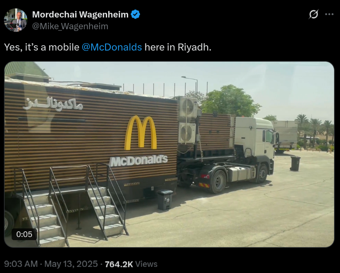The width and height of the screenshot is (340, 273).
Task: Click the upper air conditioner unit
Action: point(188,106)
